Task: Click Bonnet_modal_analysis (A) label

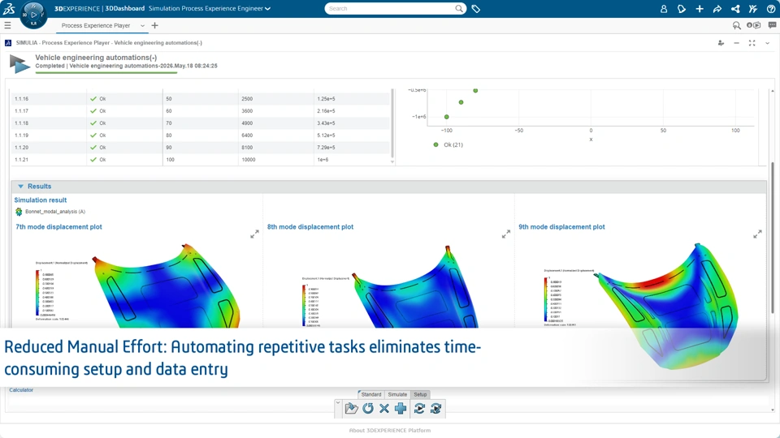Action: [55, 212]
